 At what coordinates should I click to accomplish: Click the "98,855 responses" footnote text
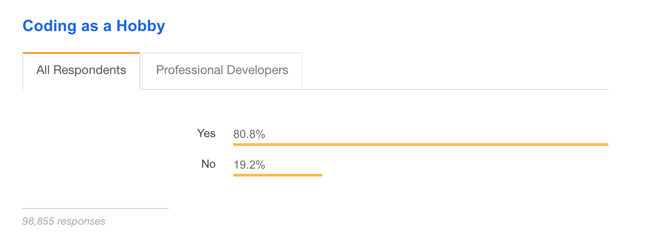[64, 221]
